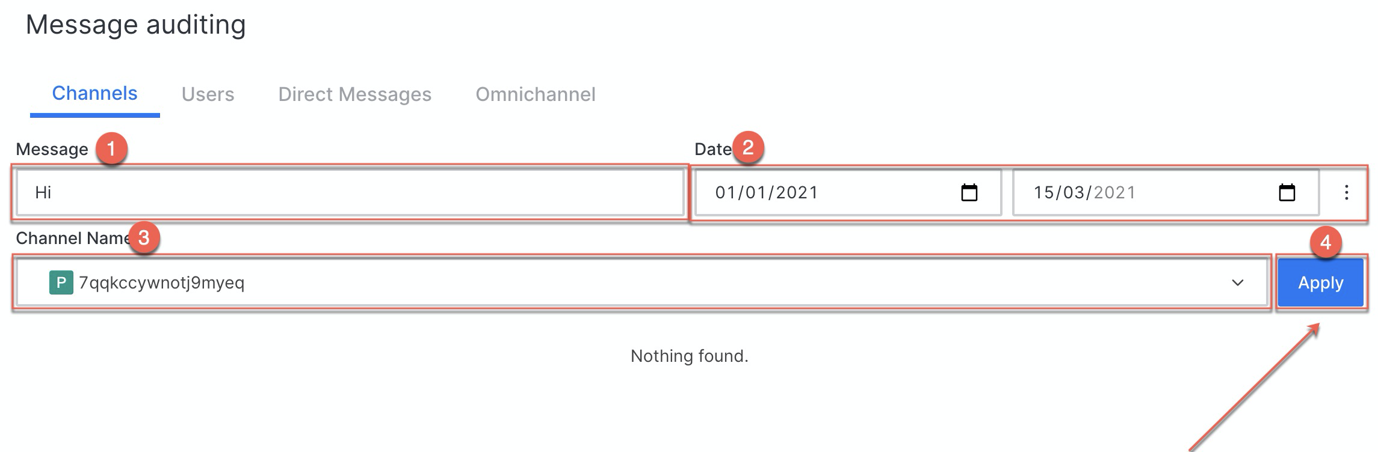Click the Message field label
This screenshot has height=452, width=1378.
click(x=52, y=149)
